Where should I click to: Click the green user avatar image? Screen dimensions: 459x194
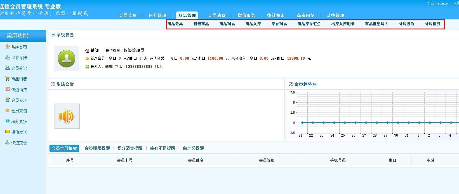(x=67, y=59)
